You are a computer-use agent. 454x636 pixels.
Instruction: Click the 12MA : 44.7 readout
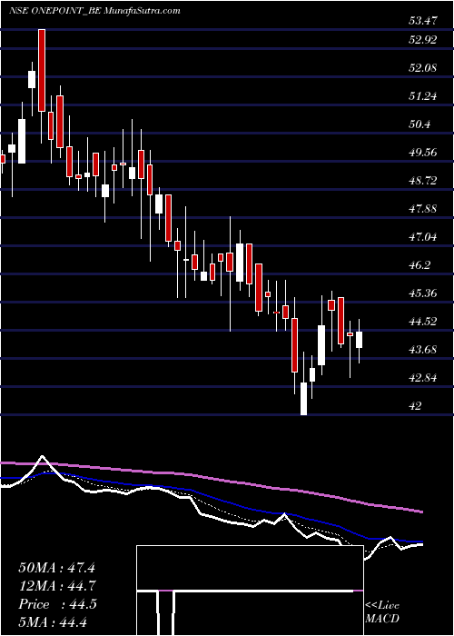pyautogui.click(x=56, y=586)
